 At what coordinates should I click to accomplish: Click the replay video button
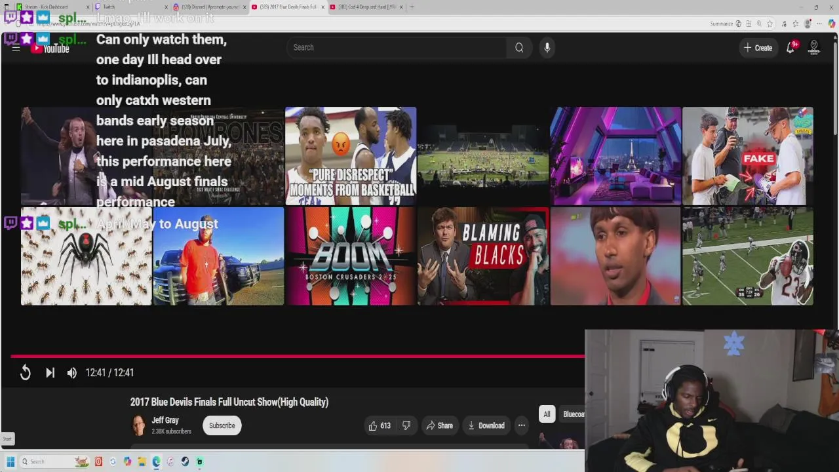(x=25, y=373)
